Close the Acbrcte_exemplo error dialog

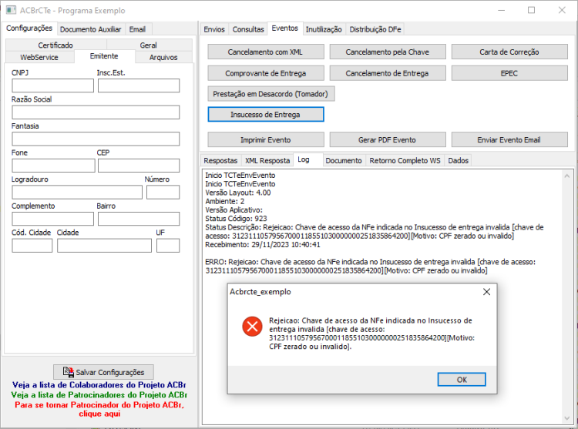(x=486, y=292)
